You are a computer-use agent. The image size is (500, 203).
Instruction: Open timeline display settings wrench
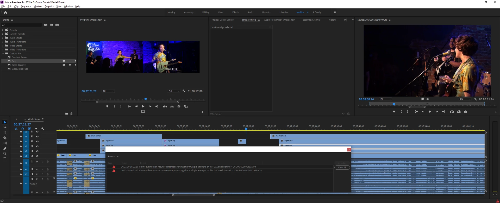[43, 129]
